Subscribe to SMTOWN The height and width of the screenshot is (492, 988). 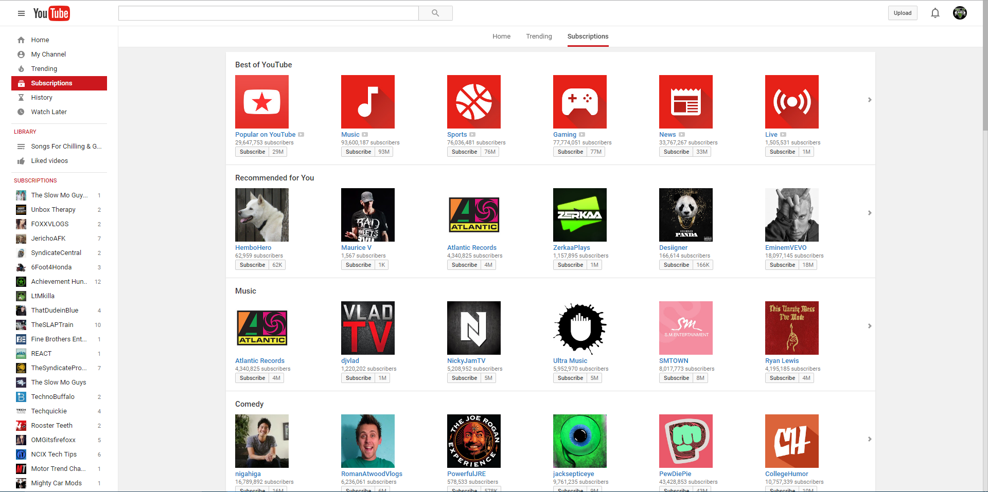(x=676, y=378)
